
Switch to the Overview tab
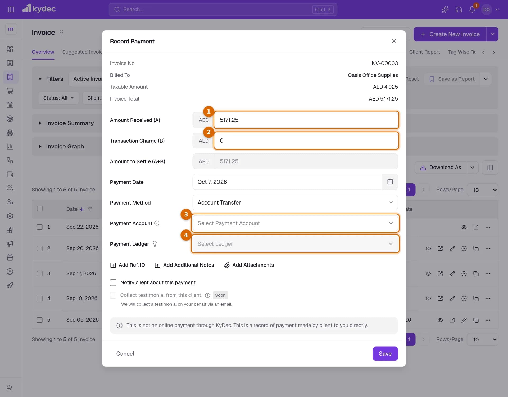[43, 52]
